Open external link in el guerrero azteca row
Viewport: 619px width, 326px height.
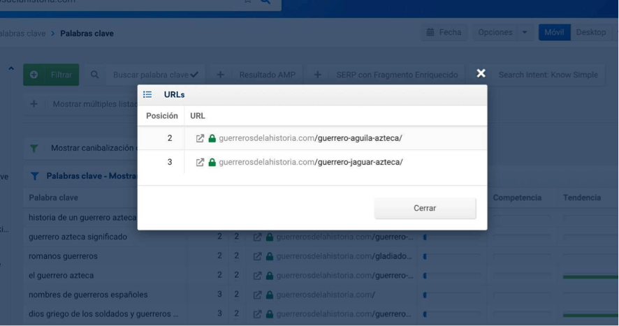(x=257, y=276)
